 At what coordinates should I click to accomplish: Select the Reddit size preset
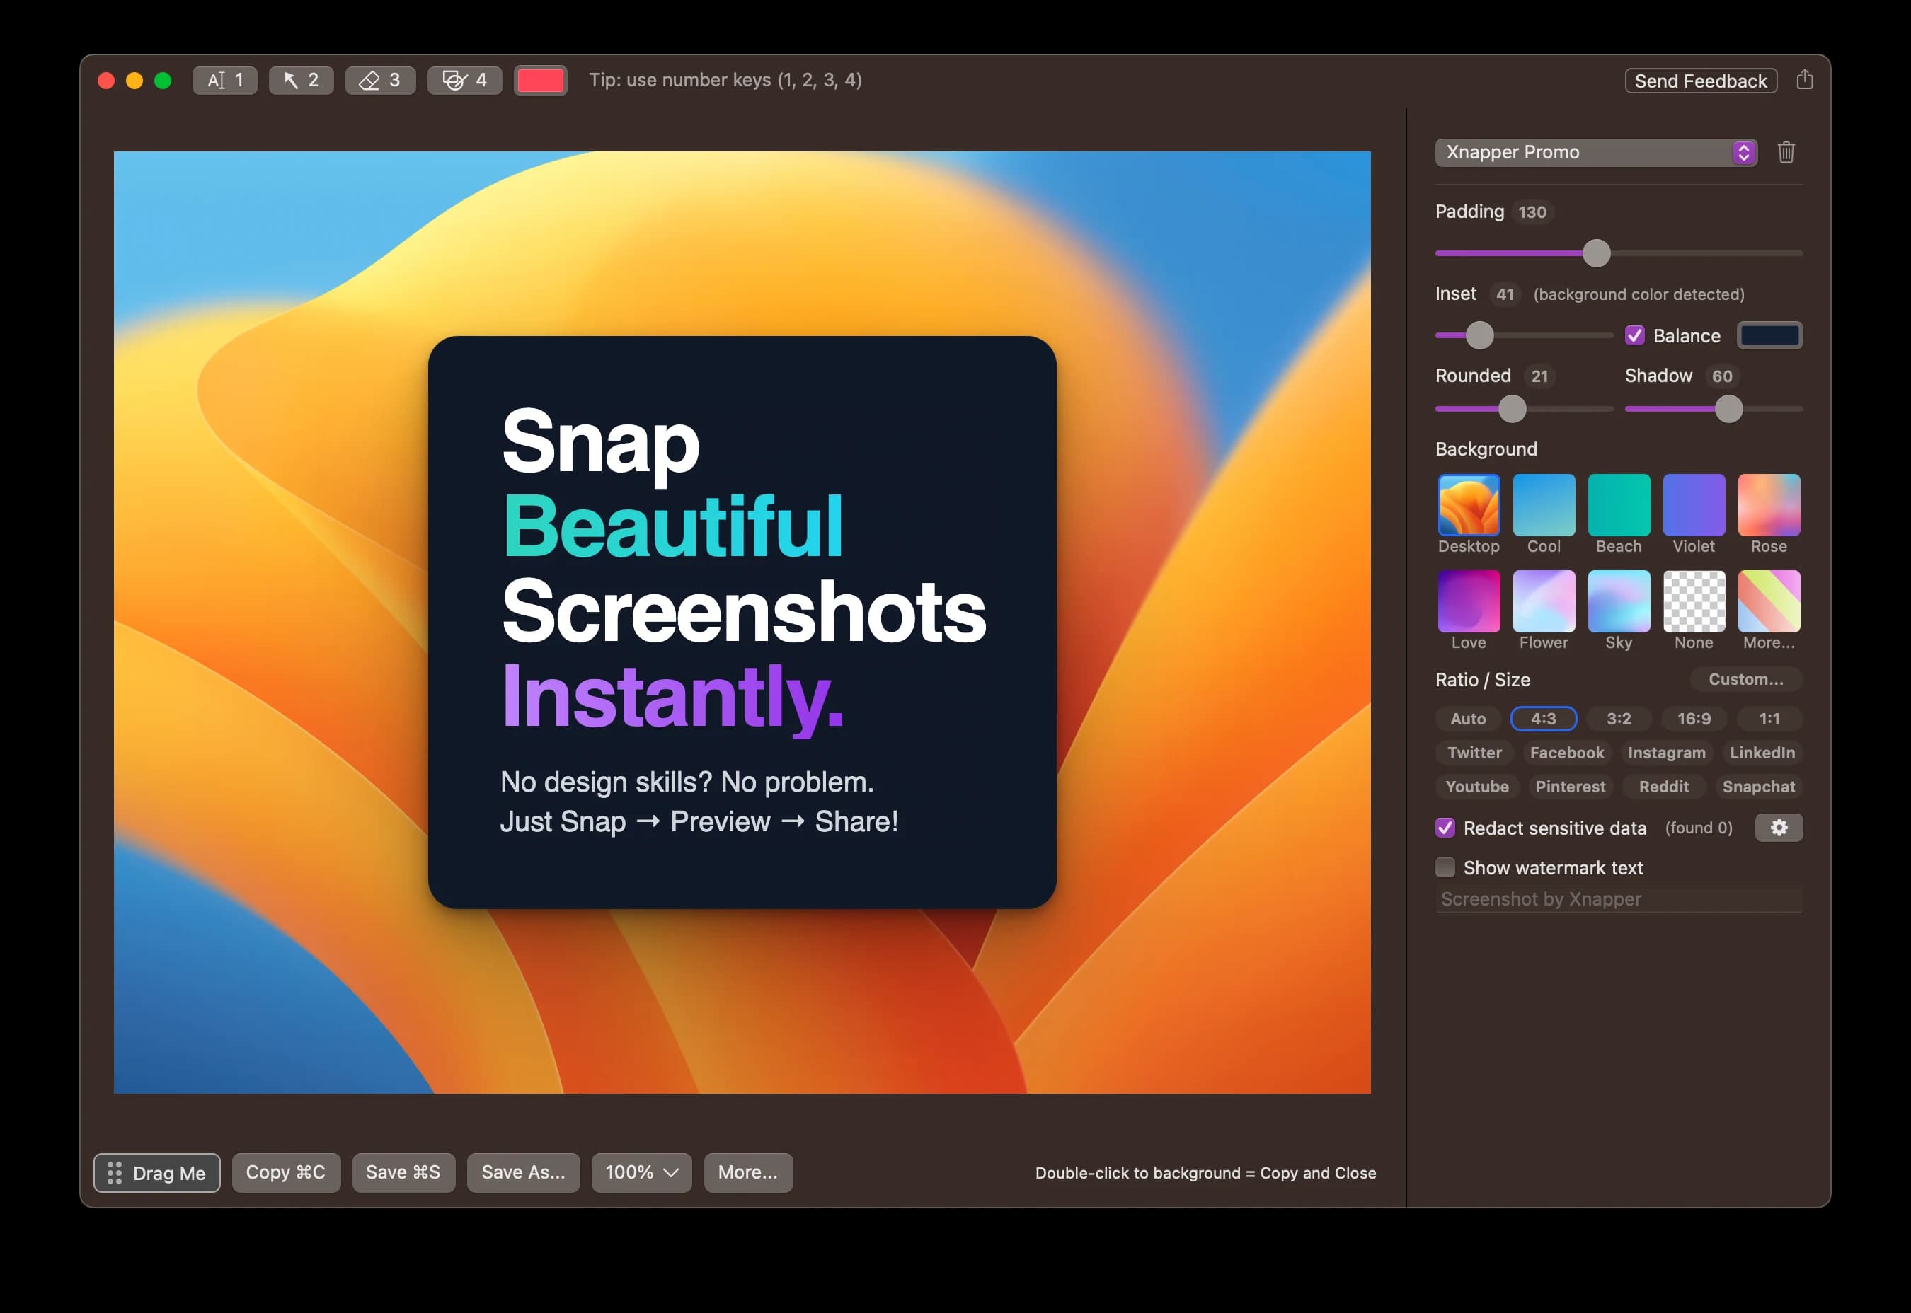pyautogui.click(x=1663, y=787)
